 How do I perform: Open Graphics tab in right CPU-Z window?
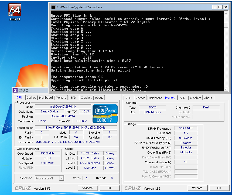click(196, 98)
